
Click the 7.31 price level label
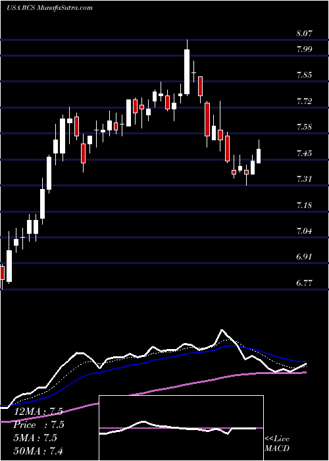point(304,178)
